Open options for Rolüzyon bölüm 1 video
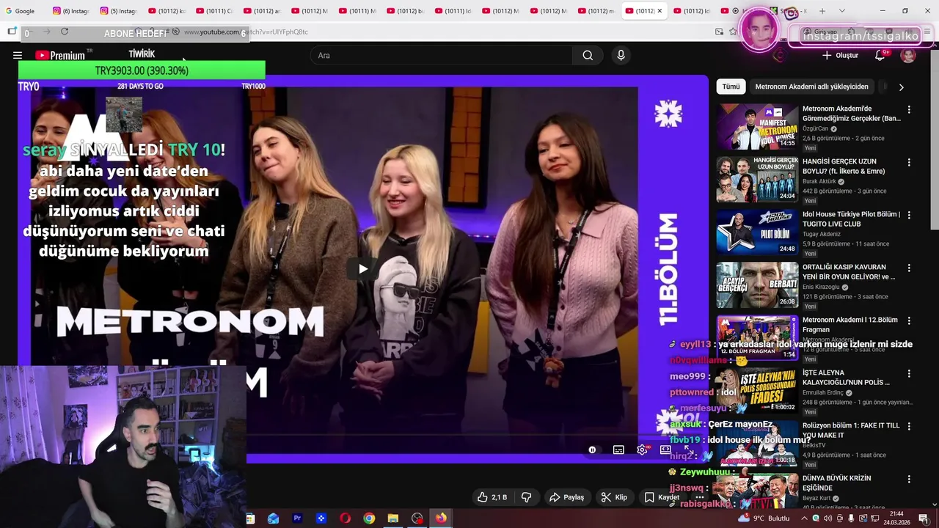This screenshot has width=939, height=528. point(909,426)
